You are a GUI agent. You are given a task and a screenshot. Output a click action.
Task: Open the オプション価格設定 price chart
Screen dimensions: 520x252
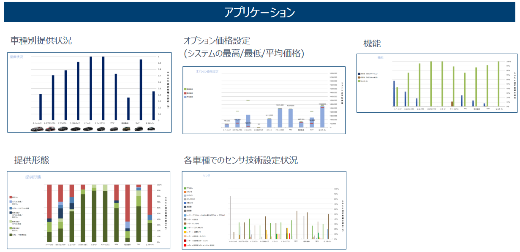pyautogui.click(x=264, y=100)
